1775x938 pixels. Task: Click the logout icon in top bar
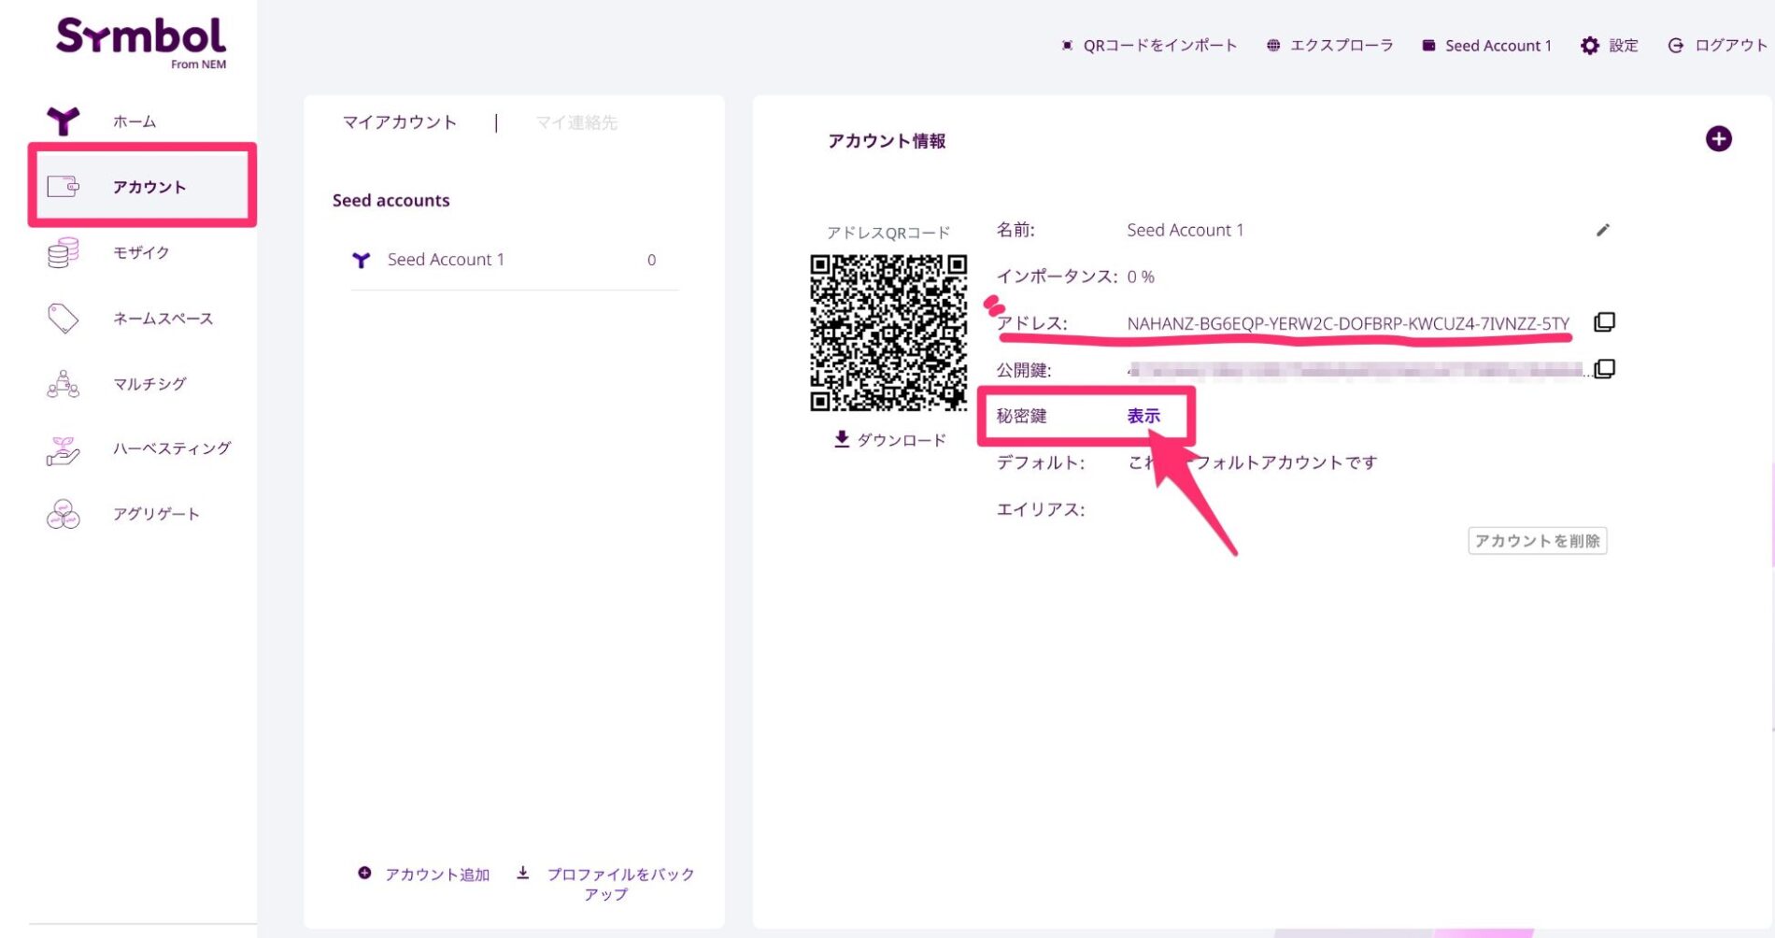(x=1676, y=46)
